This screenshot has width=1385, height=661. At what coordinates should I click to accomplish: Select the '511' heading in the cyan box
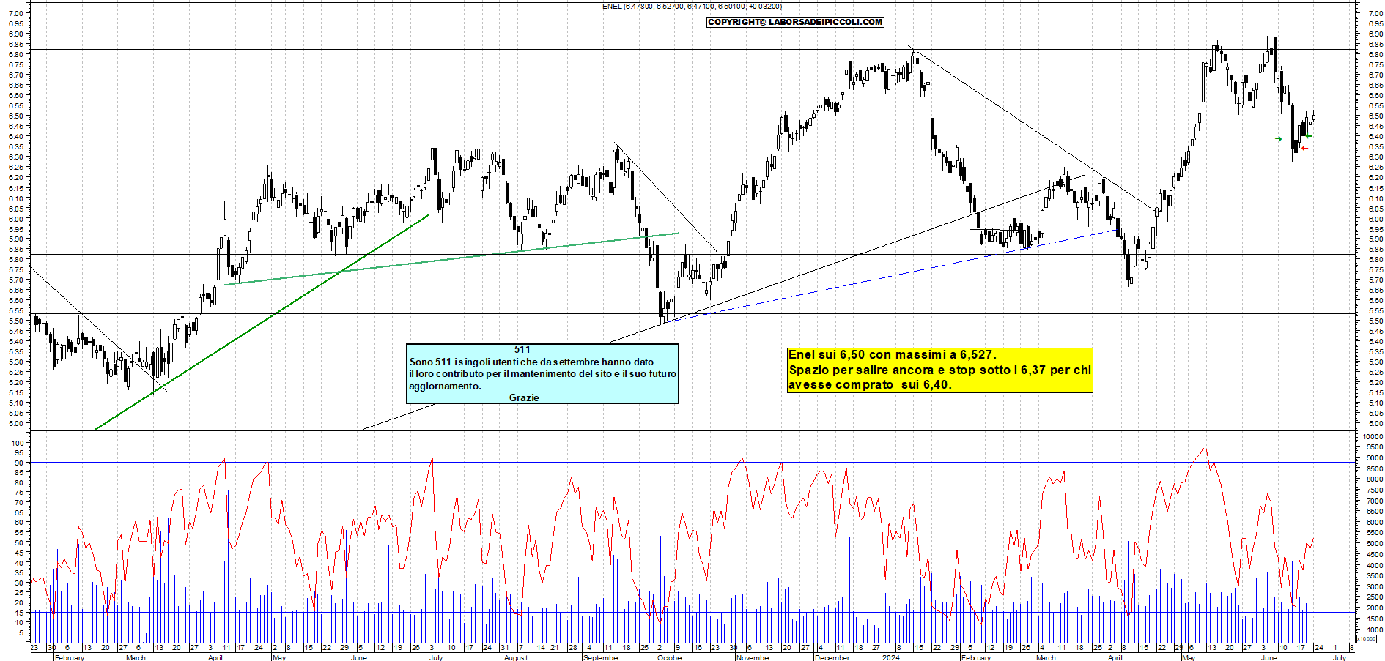pos(522,350)
